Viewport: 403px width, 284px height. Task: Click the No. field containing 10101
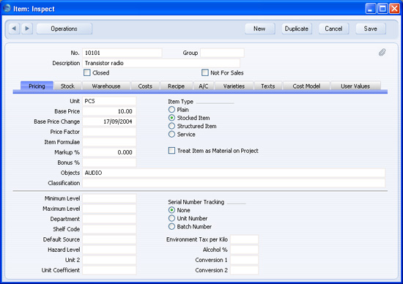pyautogui.click(x=122, y=53)
